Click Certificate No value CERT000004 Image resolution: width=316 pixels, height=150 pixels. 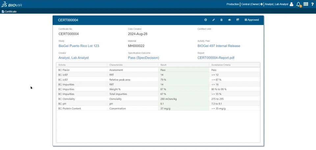coord(69,34)
